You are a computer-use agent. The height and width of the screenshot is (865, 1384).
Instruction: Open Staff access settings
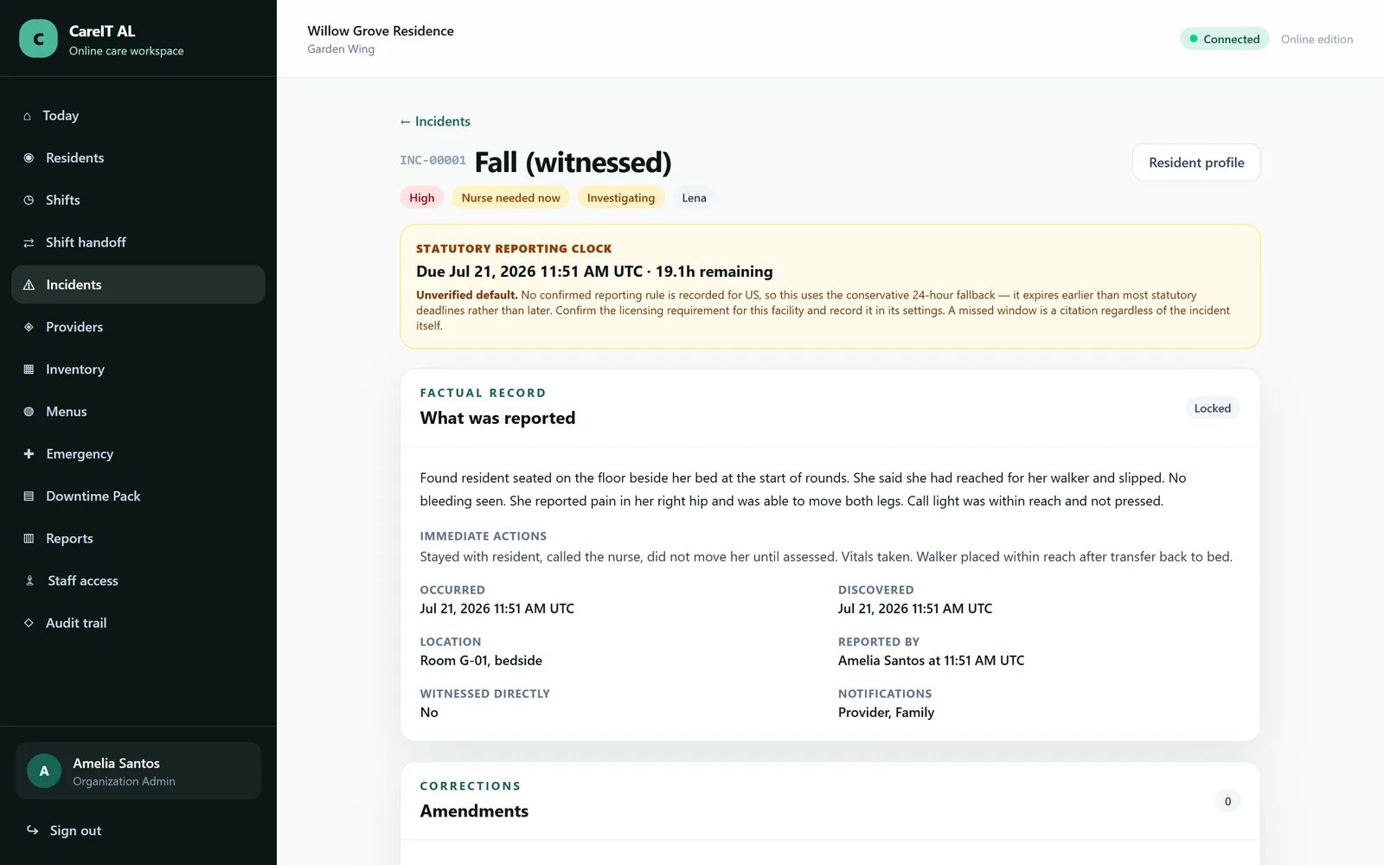click(x=138, y=581)
